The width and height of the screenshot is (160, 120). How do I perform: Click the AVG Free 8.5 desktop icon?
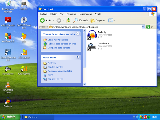[8, 36]
